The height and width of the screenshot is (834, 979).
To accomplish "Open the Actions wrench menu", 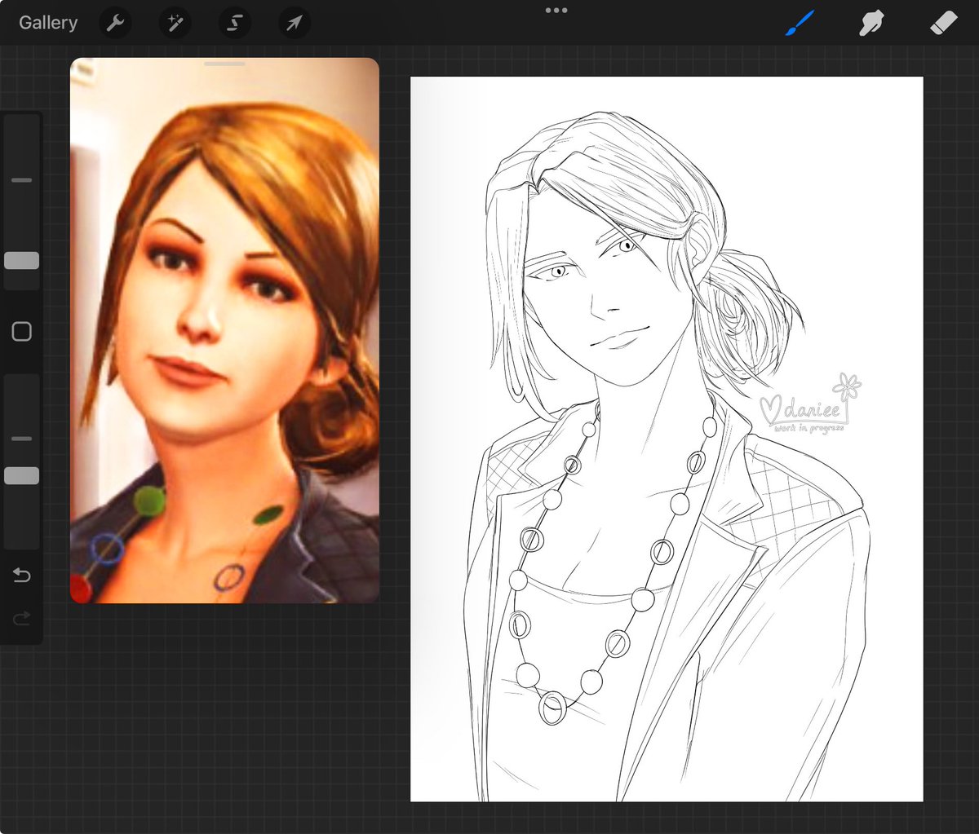I will click(115, 24).
